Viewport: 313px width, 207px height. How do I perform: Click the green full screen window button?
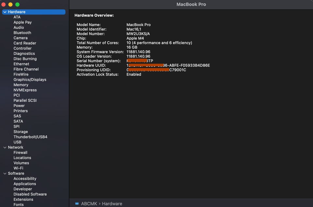pyautogui.click(x=17, y=5)
